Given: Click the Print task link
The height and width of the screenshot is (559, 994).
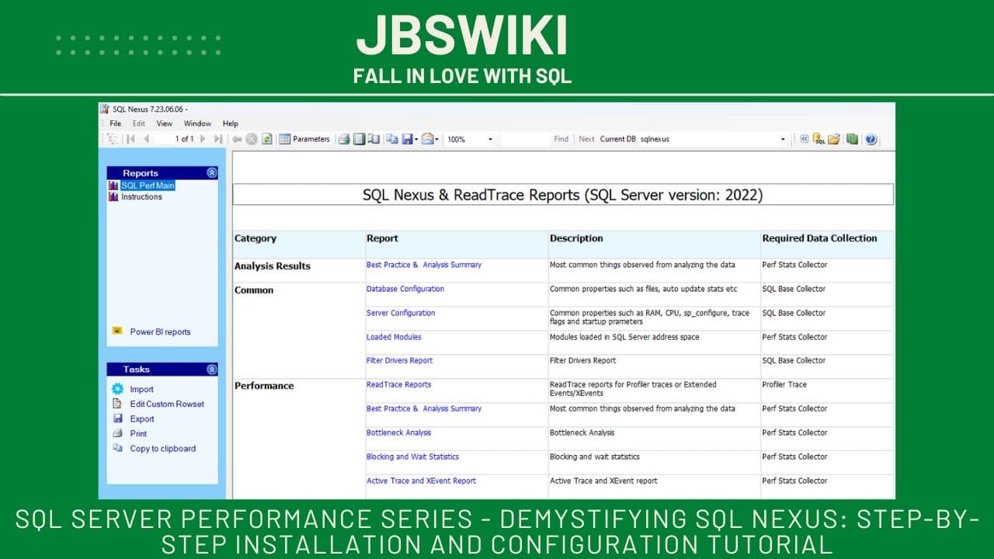Looking at the screenshot, I should click(138, 434).
